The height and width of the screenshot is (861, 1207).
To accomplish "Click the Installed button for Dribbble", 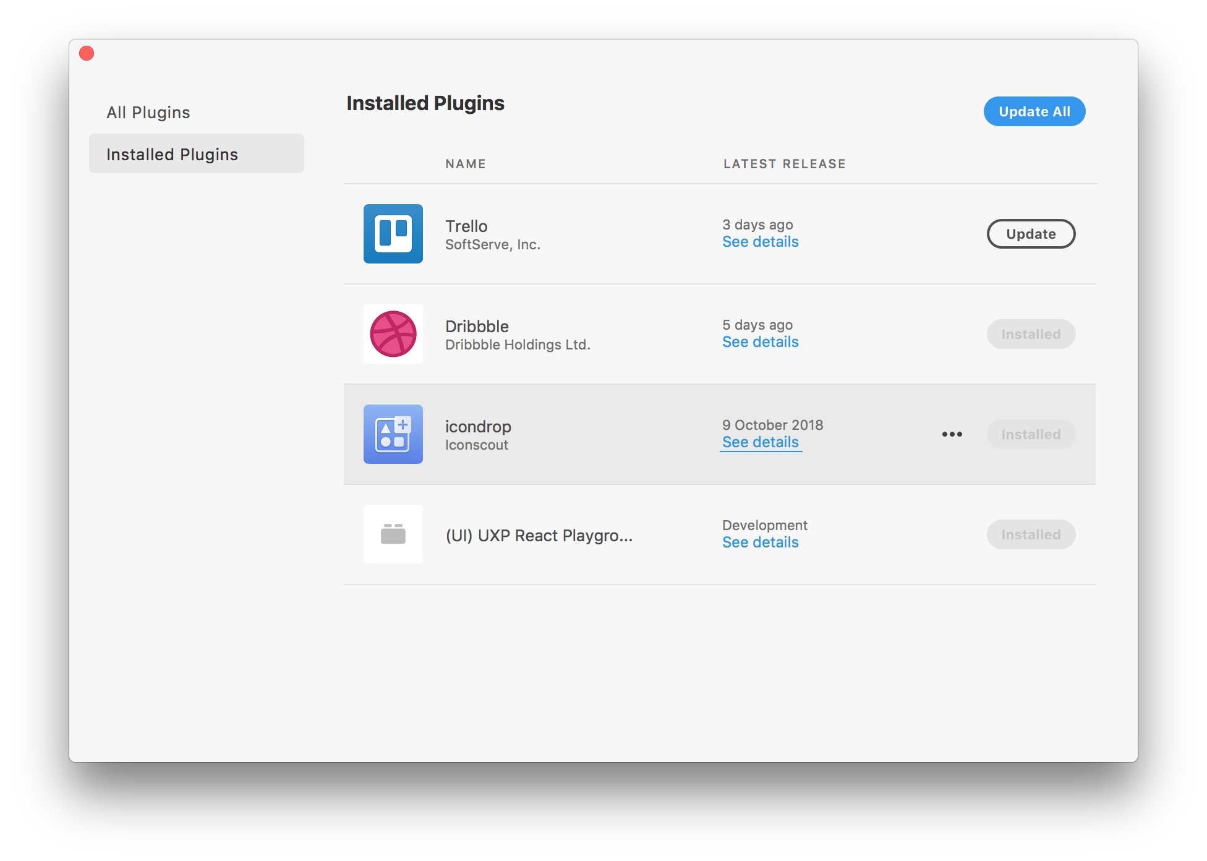I will 1031,334.
